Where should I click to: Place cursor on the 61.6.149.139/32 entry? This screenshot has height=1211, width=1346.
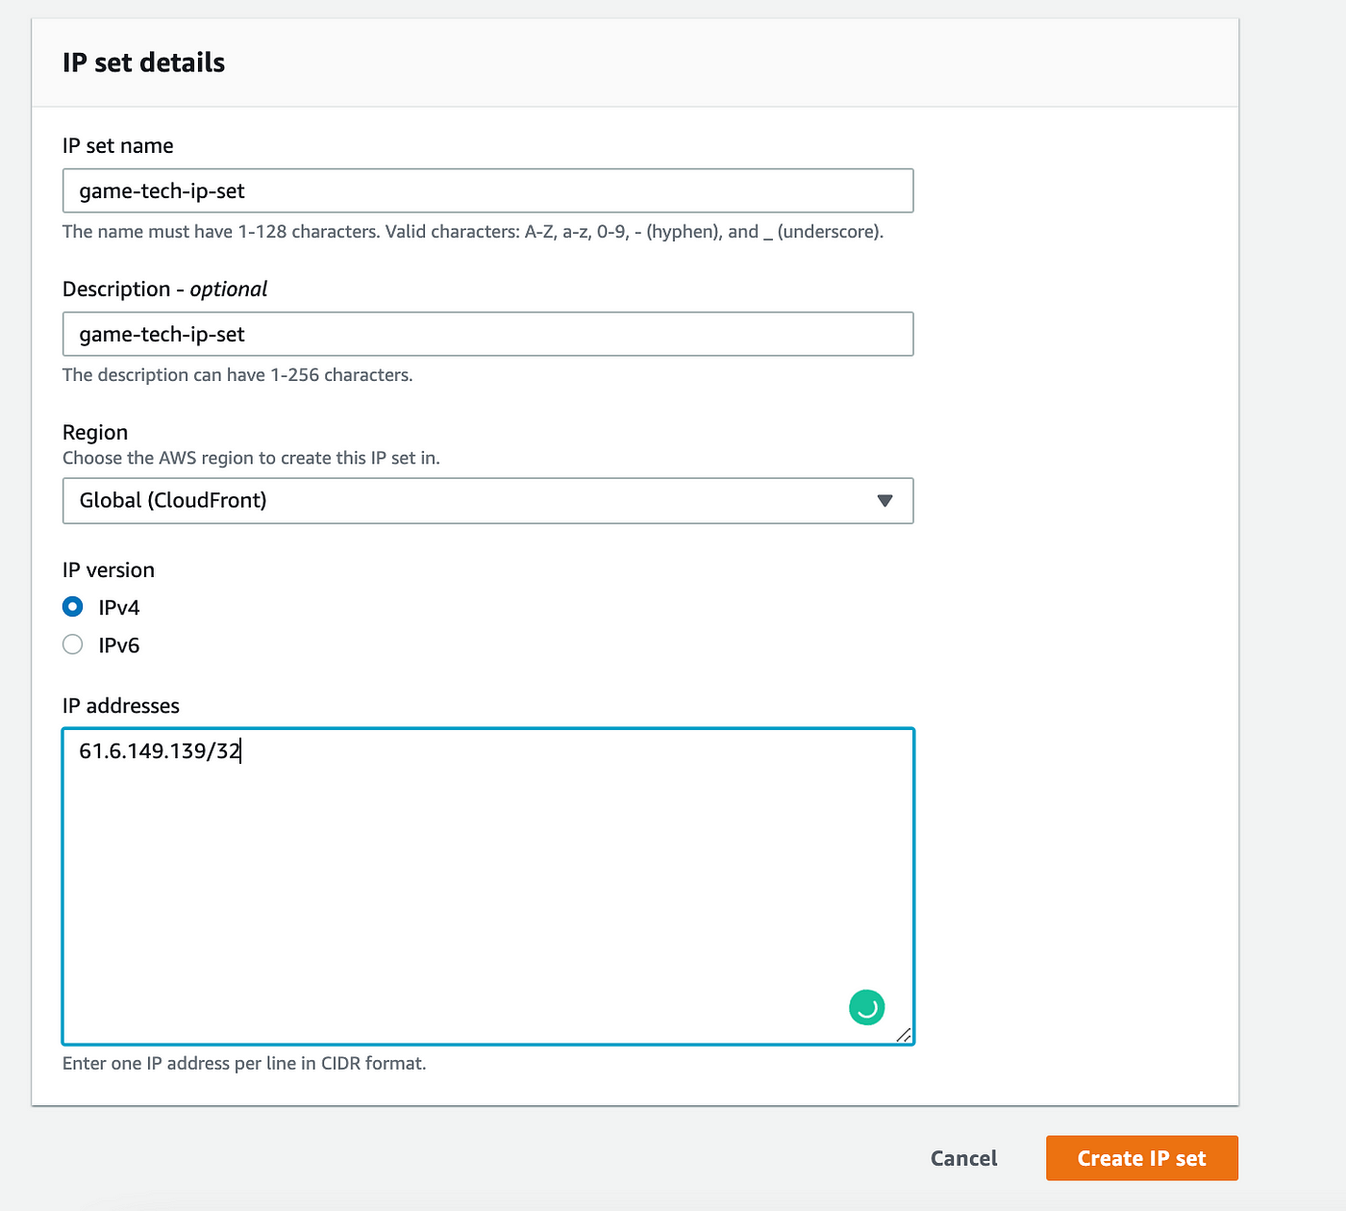160,751
